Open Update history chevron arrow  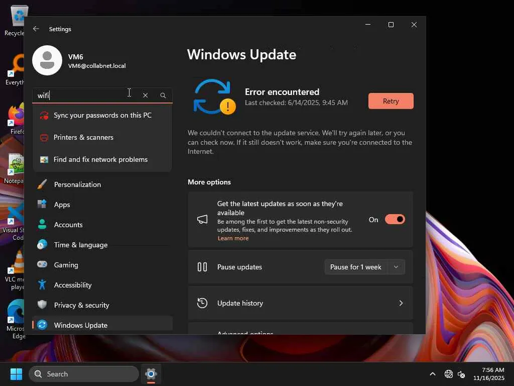pos(401,303)
